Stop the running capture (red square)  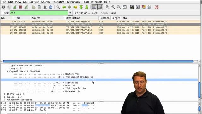tap(20, 7)
